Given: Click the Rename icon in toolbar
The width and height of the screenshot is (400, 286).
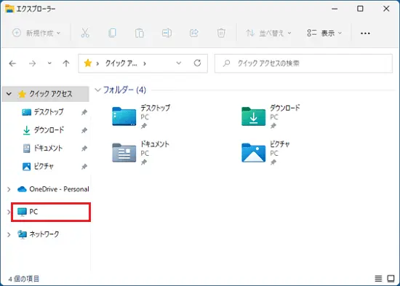Looking at the screenshot, I should [x=167, y=33].
